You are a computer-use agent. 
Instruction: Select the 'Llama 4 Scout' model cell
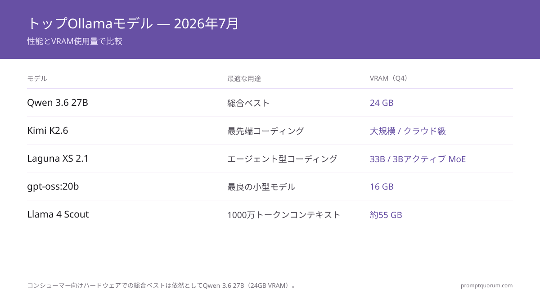point(58,214)
